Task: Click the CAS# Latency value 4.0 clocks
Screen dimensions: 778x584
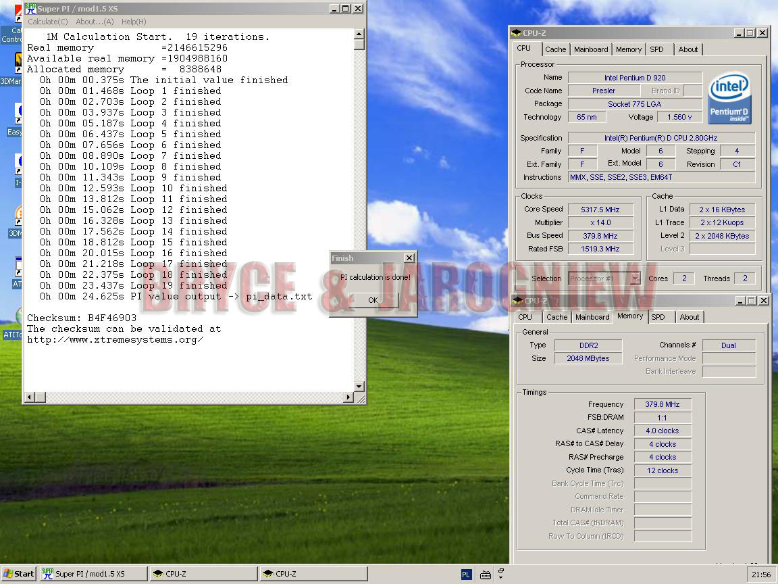Action: [x=663, y=431]
